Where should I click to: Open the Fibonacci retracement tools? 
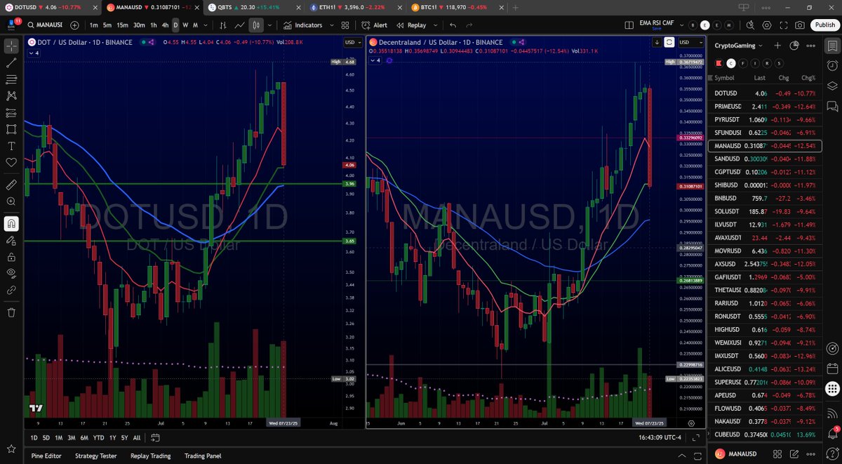click(11, 79)
